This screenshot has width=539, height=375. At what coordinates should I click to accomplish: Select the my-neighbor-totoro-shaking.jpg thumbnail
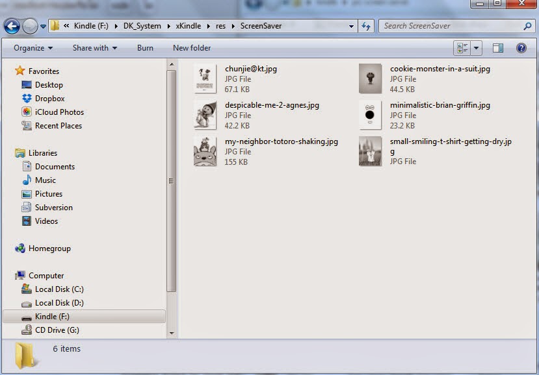pyautogui.click(x=205, y=151)
